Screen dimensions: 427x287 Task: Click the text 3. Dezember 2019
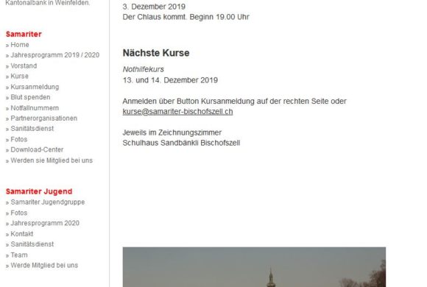click(154, 7)
